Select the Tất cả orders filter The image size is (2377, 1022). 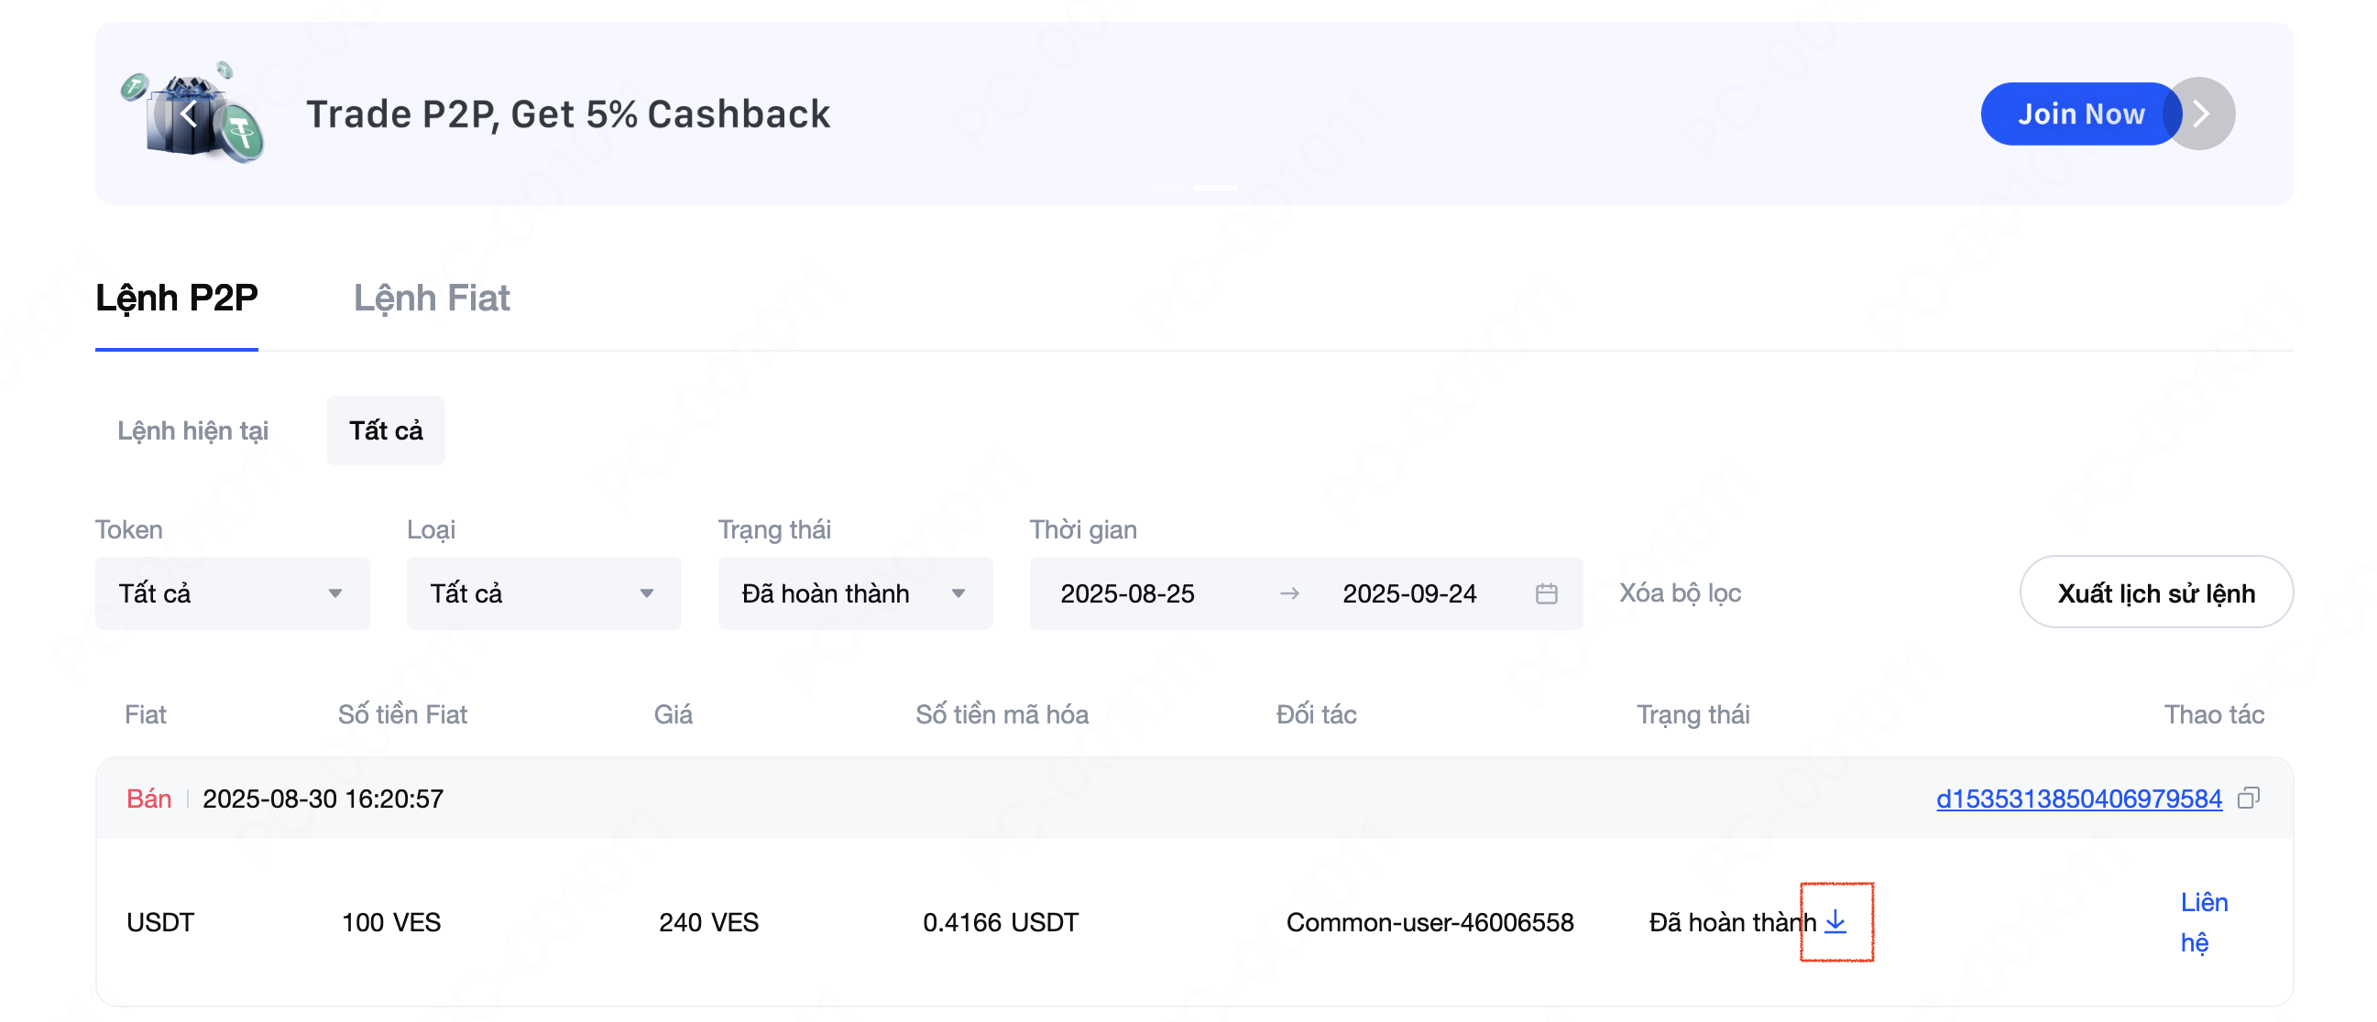pyautogui.click(x=386, y=430)
